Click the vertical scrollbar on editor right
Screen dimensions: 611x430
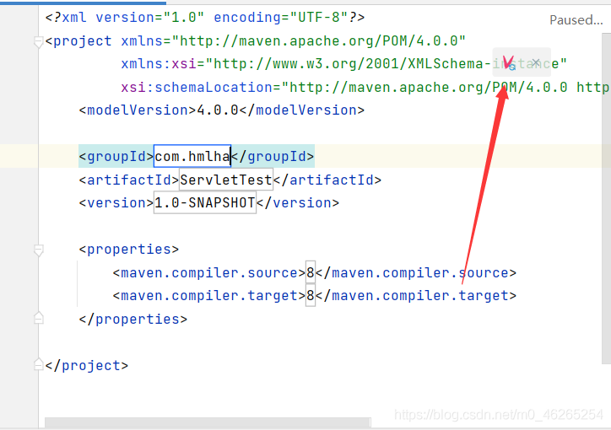(x=606, y=198)
